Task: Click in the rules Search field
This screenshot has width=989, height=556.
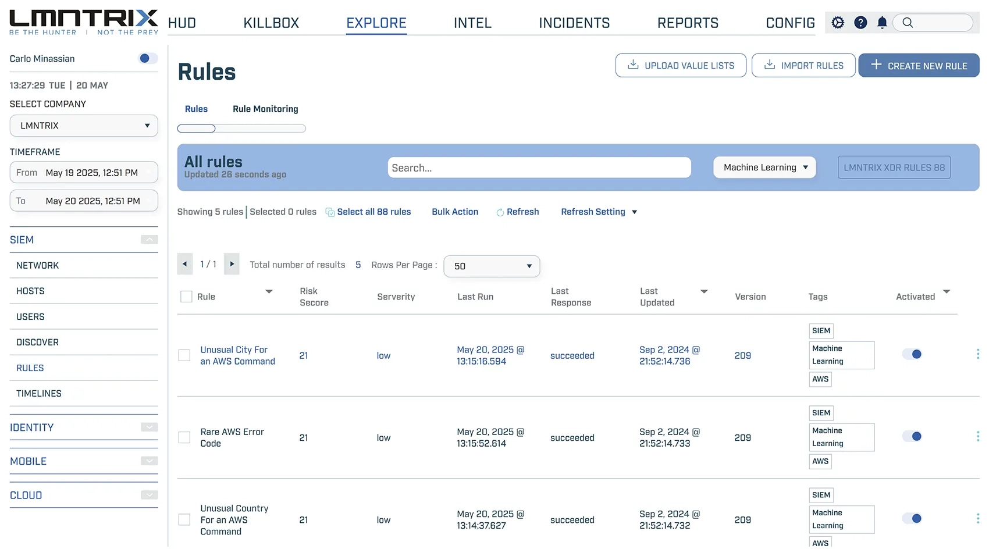Action: pos(539,167)
